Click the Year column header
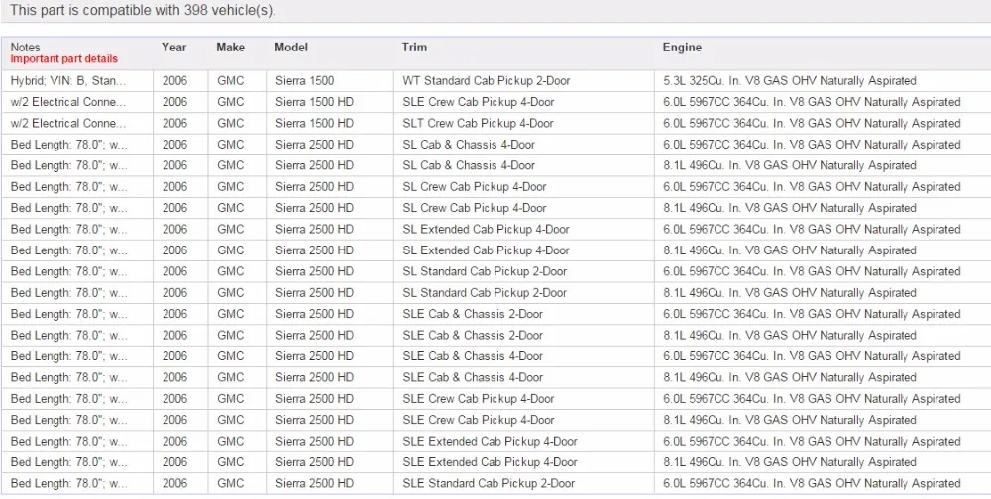Image resolution: width=991 pixels, height=499 pixels. 173,48
